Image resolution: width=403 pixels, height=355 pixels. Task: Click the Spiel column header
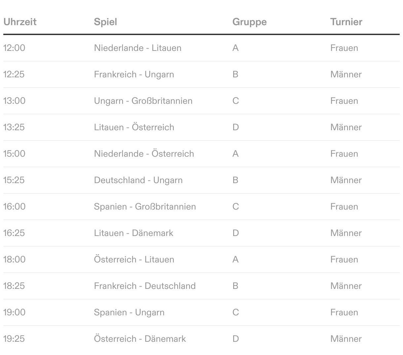[105, 22]
